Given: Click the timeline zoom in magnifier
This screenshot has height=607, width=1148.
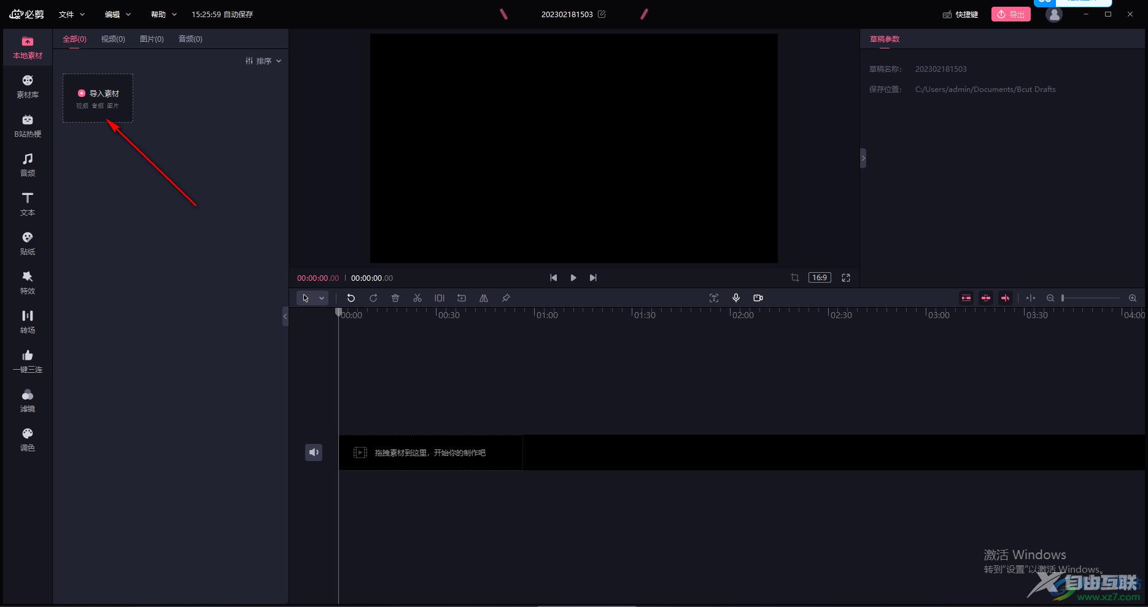Looking at the screenshot, I should pos(1133,298).
